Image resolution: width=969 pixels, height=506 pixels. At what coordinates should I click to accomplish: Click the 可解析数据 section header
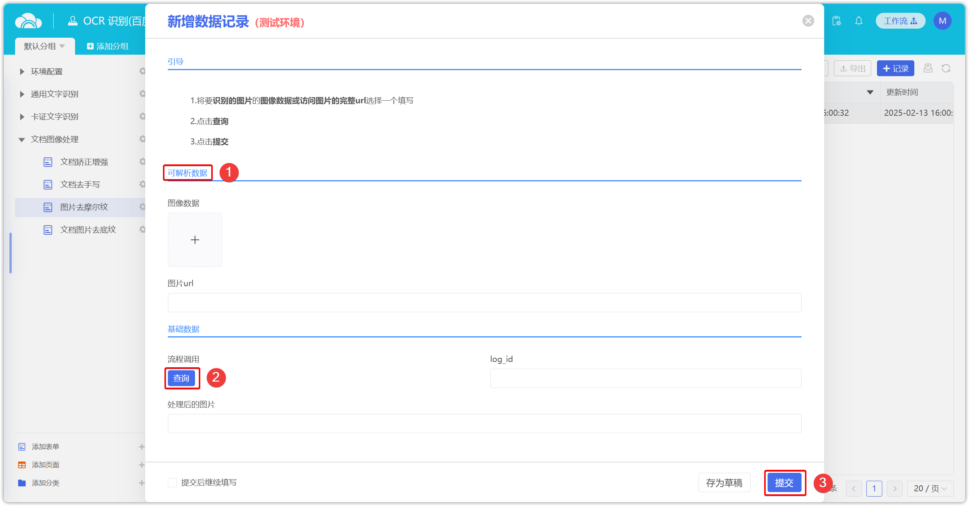click(187, 173)
